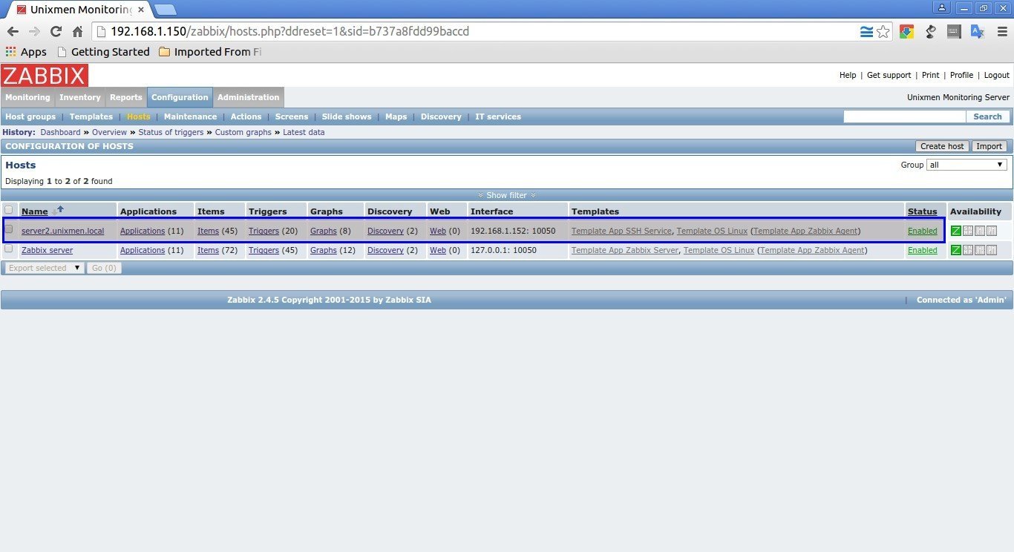Open IT services submenu
Screen dimensions: 1014x552
tap(498, 116)
